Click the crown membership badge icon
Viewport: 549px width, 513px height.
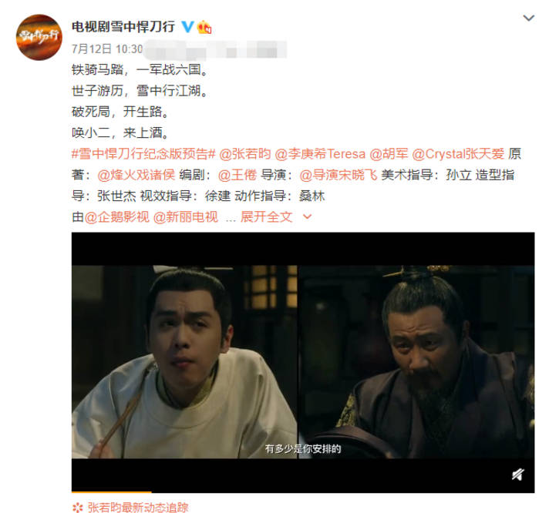click(204, 27)
